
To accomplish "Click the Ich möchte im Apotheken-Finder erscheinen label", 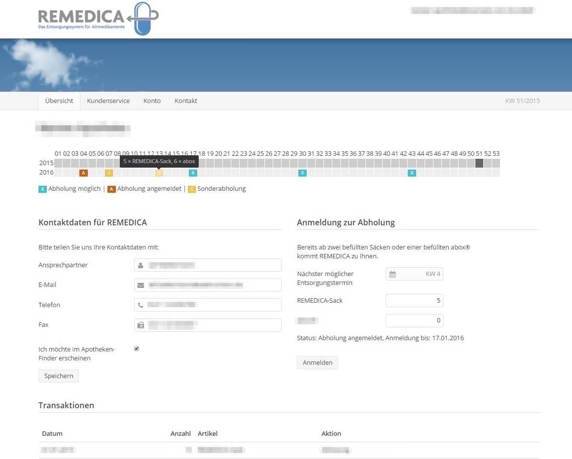I will 76,353.
